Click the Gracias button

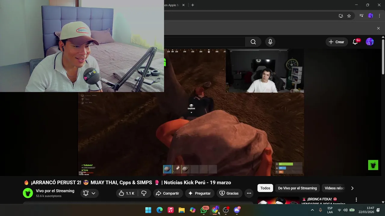(x=229, y=193)
